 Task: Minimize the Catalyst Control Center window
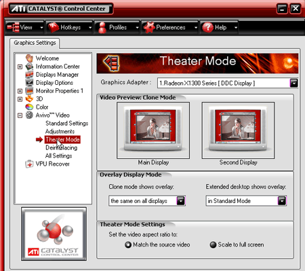[x=282, y=9]
